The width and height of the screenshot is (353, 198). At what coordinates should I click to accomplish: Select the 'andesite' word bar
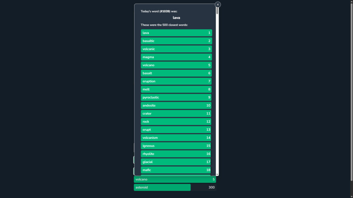click(x=176, y=106)
